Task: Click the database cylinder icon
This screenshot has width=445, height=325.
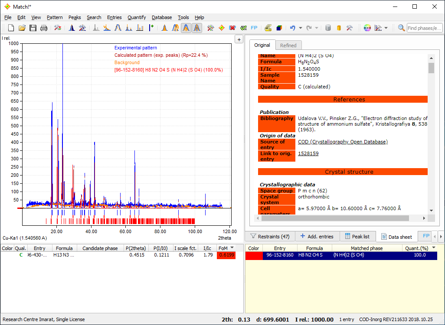Action: click(x=328, y=28)
